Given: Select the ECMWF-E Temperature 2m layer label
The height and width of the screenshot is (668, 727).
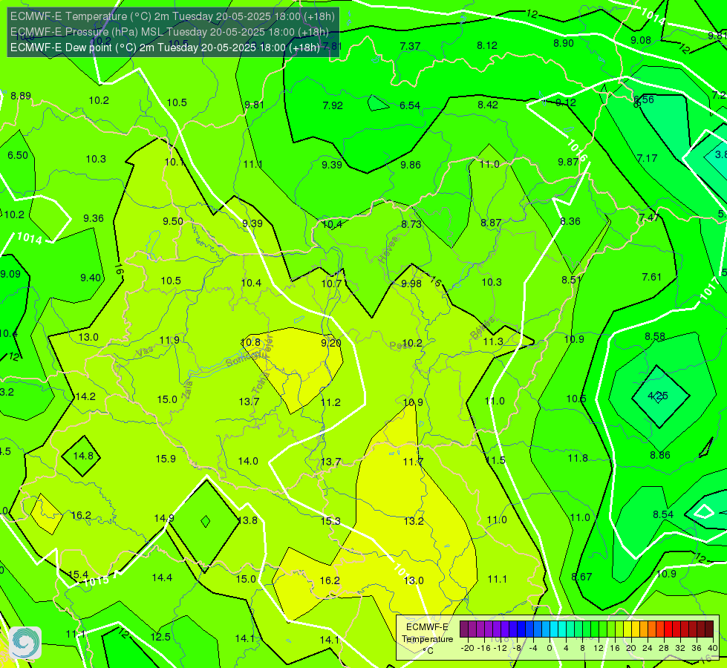Looking at the screenshot, I should [x=172, y=16].
